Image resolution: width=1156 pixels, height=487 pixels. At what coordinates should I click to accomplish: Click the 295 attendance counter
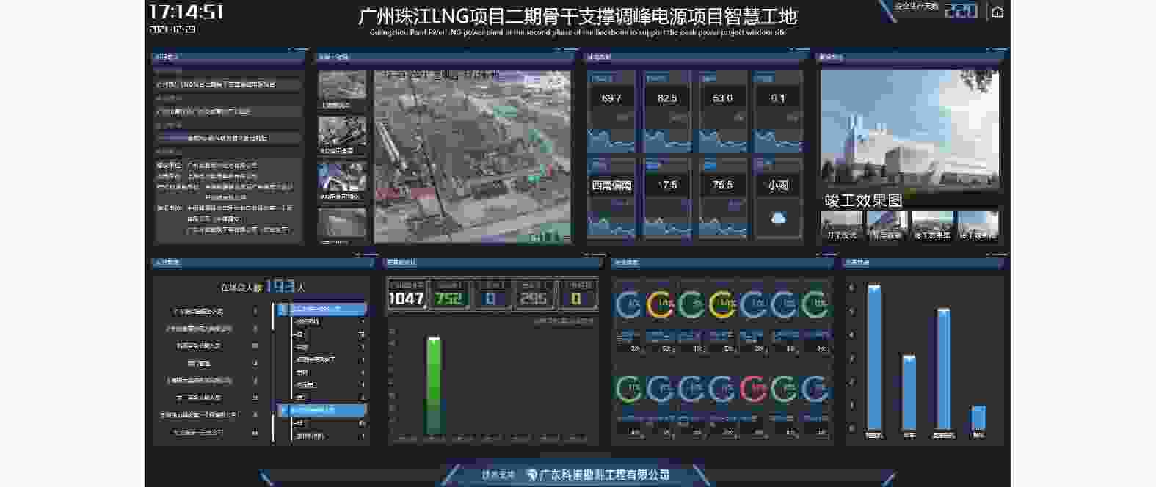tap(534, 294)
